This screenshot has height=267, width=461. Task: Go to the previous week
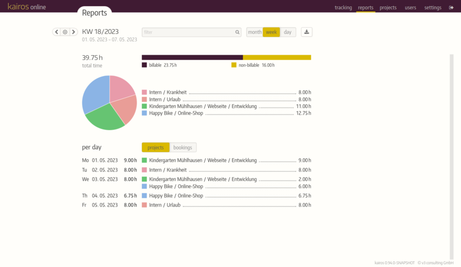pyautogui.click(x=56, y=32)
